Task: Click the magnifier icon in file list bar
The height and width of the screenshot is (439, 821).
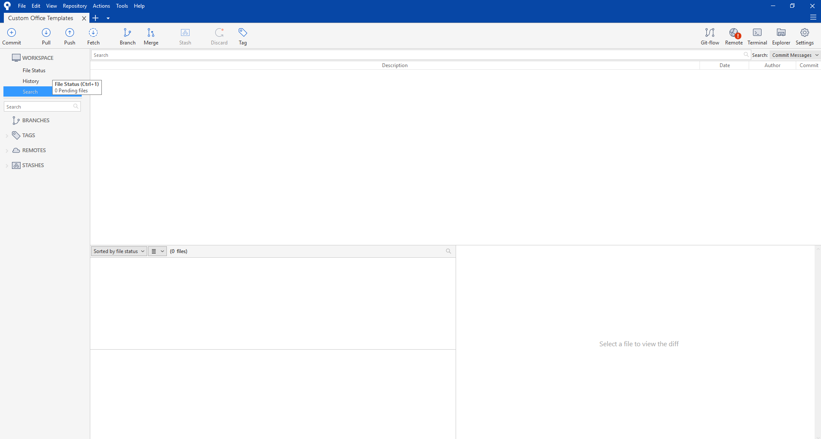Action: point(448,251)
